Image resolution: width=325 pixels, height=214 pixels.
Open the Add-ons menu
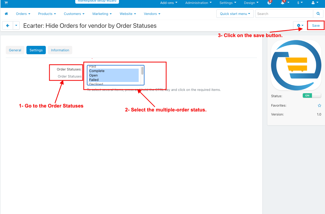[169, 3]
